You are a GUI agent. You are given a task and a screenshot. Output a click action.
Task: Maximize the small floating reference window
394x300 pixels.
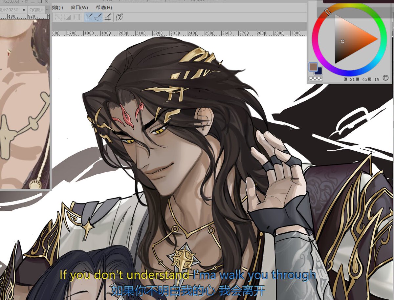(39, 2)
